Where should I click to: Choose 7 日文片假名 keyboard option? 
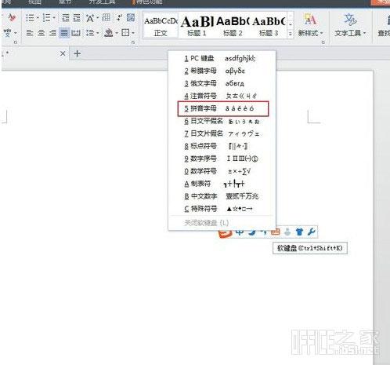point(222,133)
